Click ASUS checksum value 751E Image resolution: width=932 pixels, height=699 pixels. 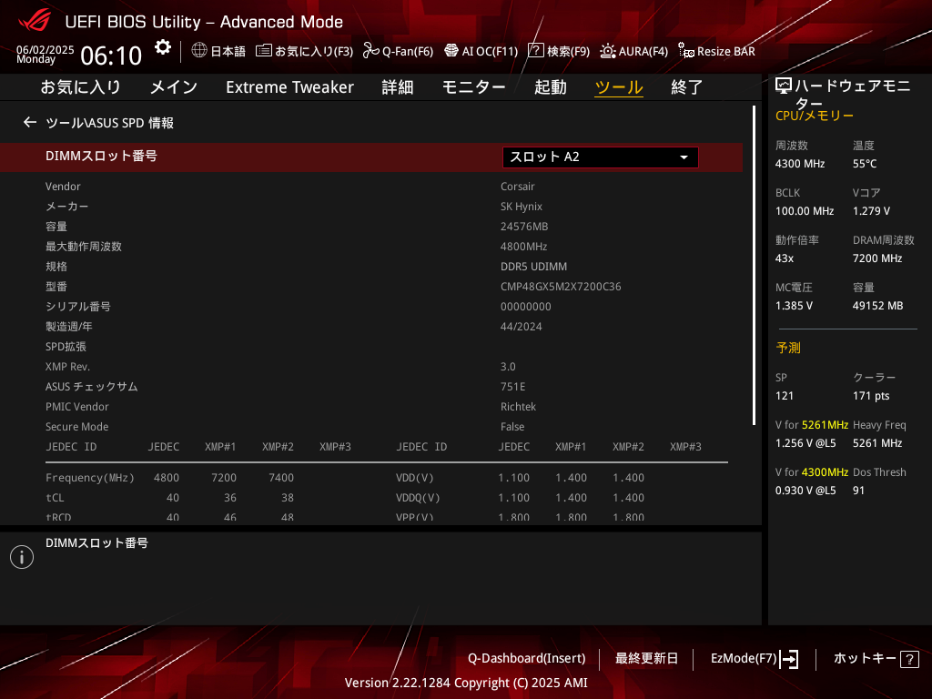pyautogui.click(x=513, y=387)
